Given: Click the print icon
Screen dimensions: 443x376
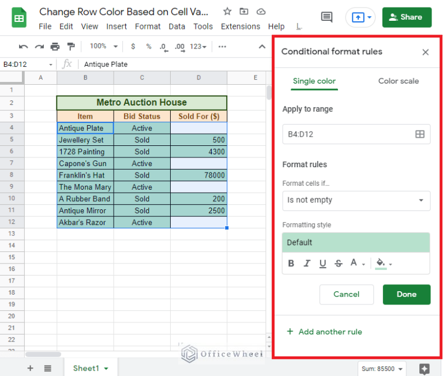Looking at the screenshot, I should click(55, 47).
